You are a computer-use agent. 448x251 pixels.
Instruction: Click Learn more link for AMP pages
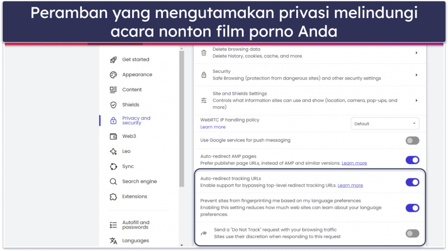[x=354, y=163]
